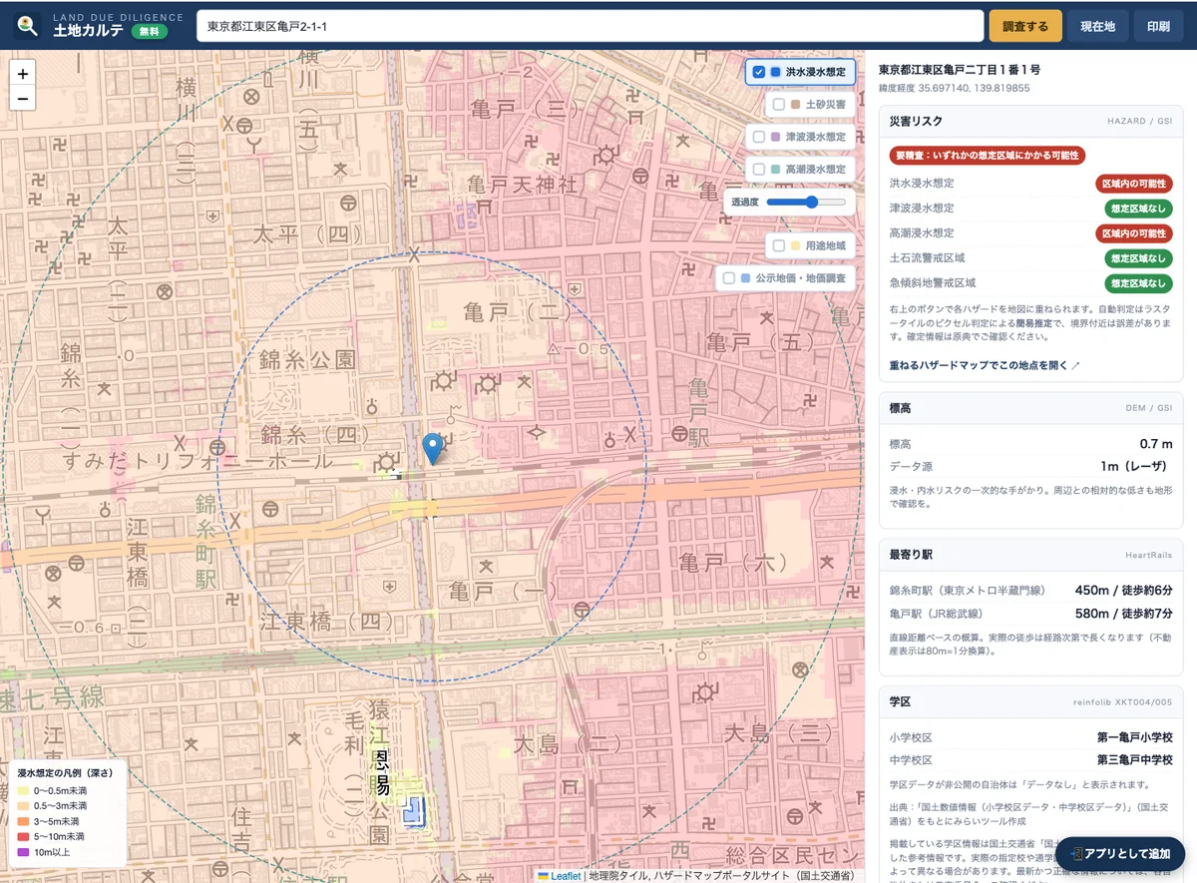Enable the 公示地価・地価調査 overlay checkbox
This screenshot has width=1197, height=883.
(x=729, y=278)
